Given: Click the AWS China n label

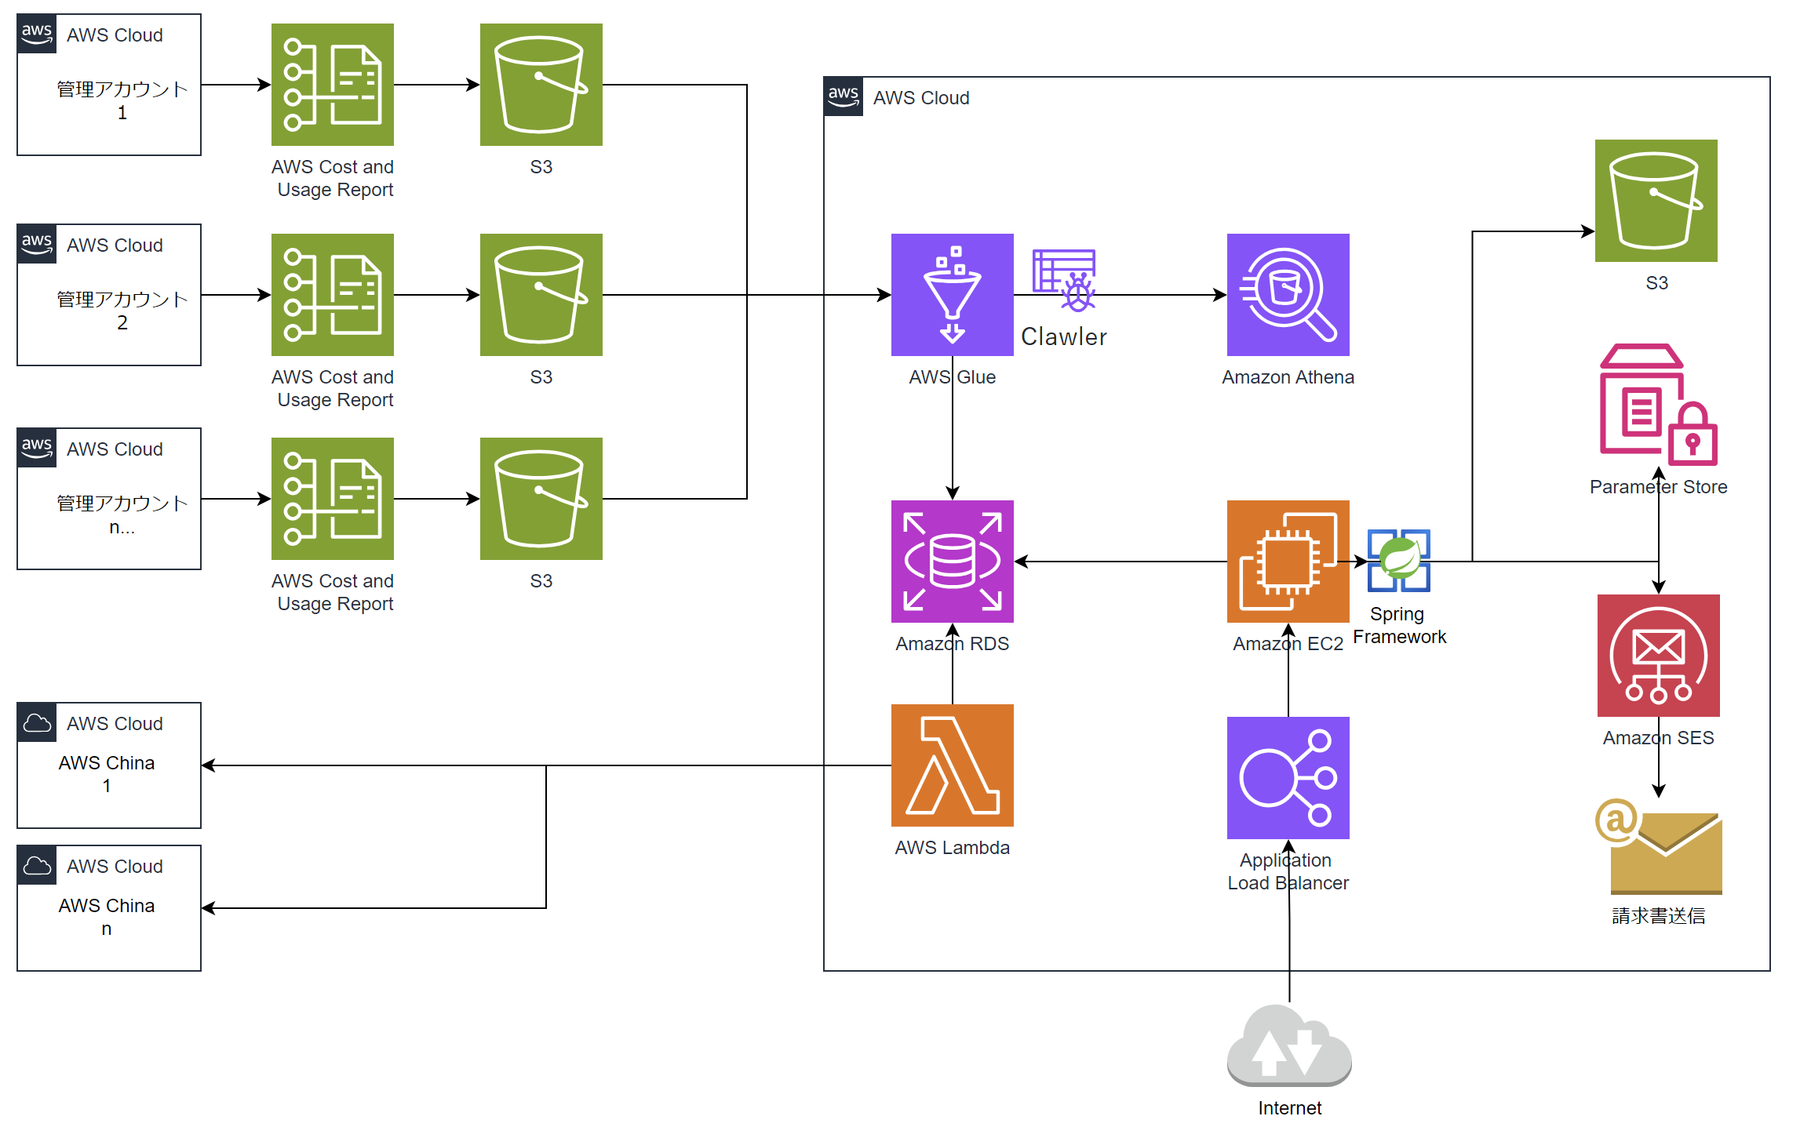Looking at the screenshot, I should tap(107, 917).
